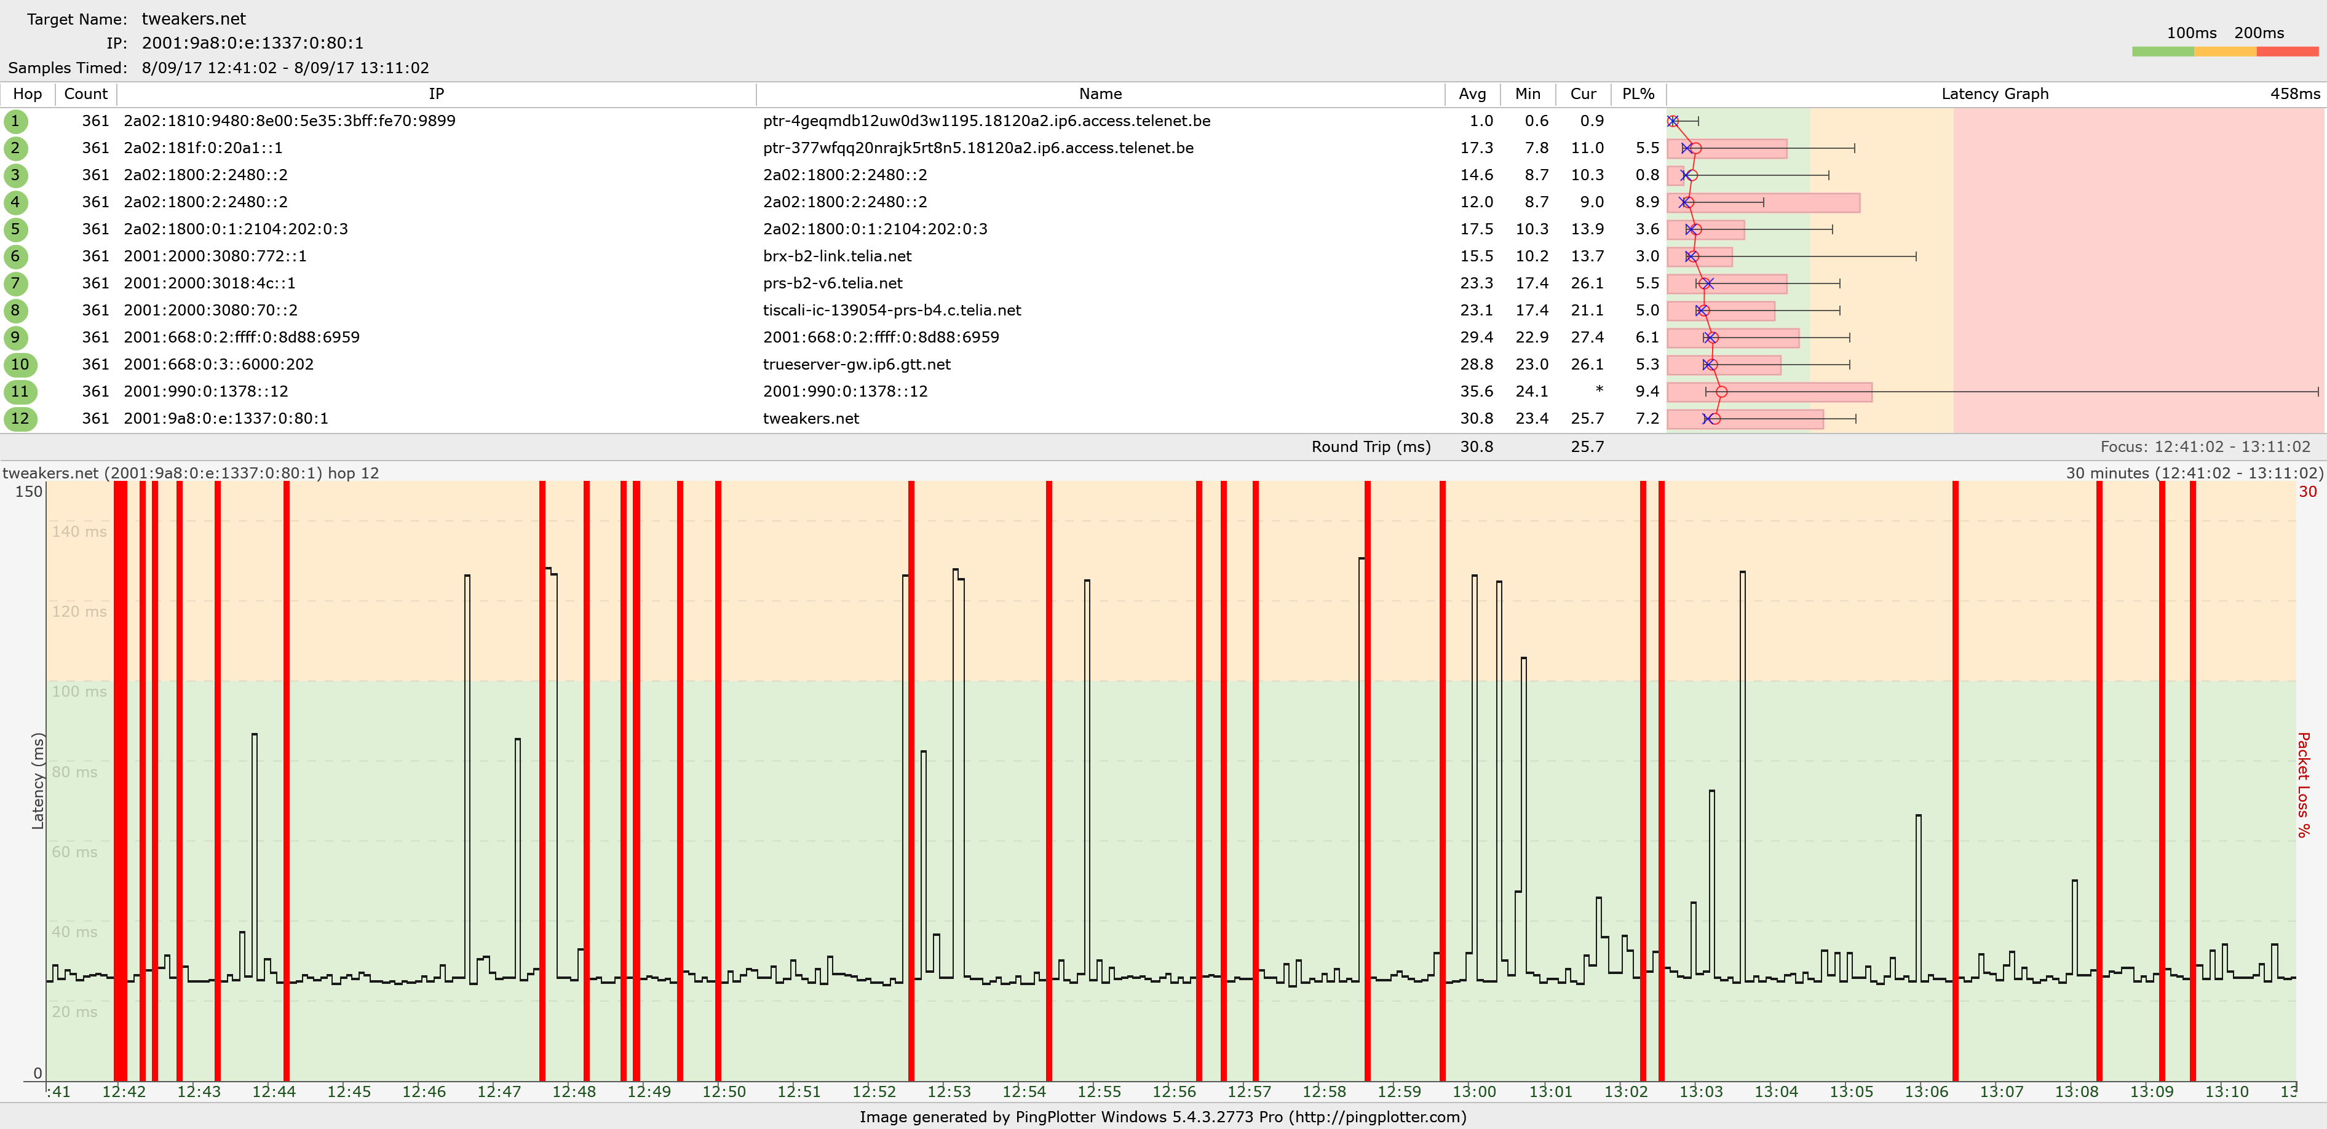
Task: Click the Avg column header
Action: 1472,94
